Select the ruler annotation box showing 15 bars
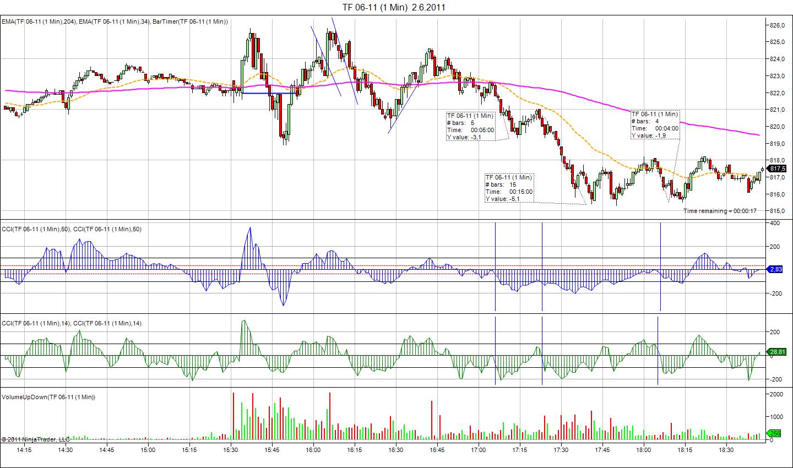The image size is (793, 468). point(509,188)
